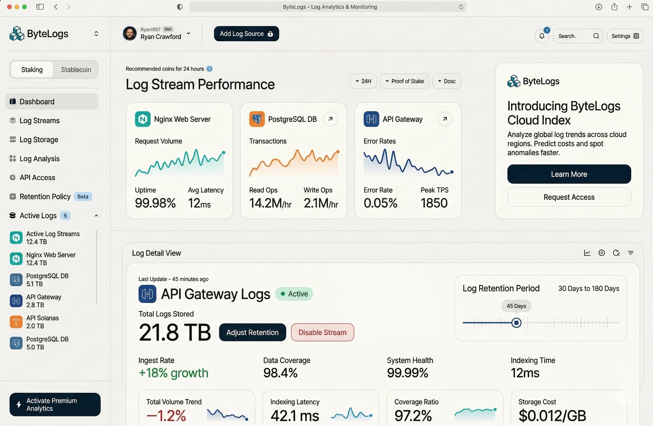Click the Add Log Source button
The width and height of the screenshot is (653, 426).
(x=246, y=34)
